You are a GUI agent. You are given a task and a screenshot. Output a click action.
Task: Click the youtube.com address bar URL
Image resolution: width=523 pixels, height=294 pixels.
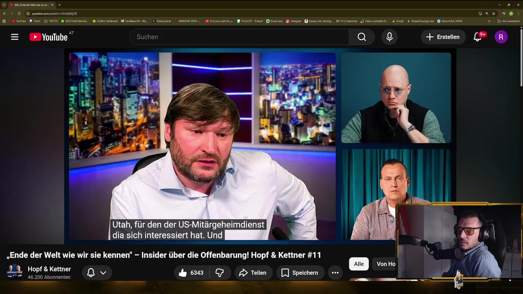(54, 13)
